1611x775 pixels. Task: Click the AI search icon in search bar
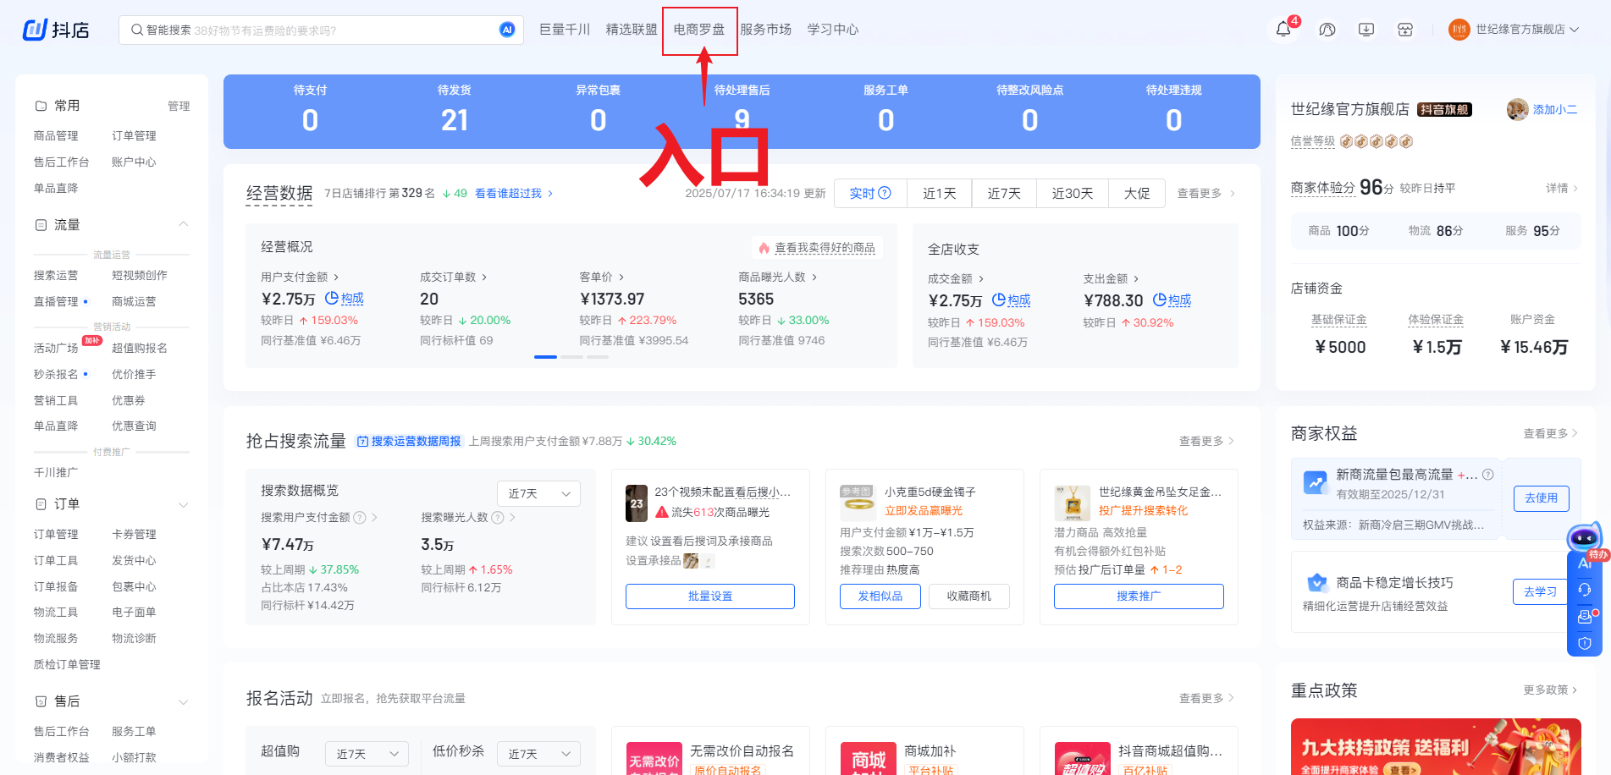pyautogui.click(x=507, y=30)
